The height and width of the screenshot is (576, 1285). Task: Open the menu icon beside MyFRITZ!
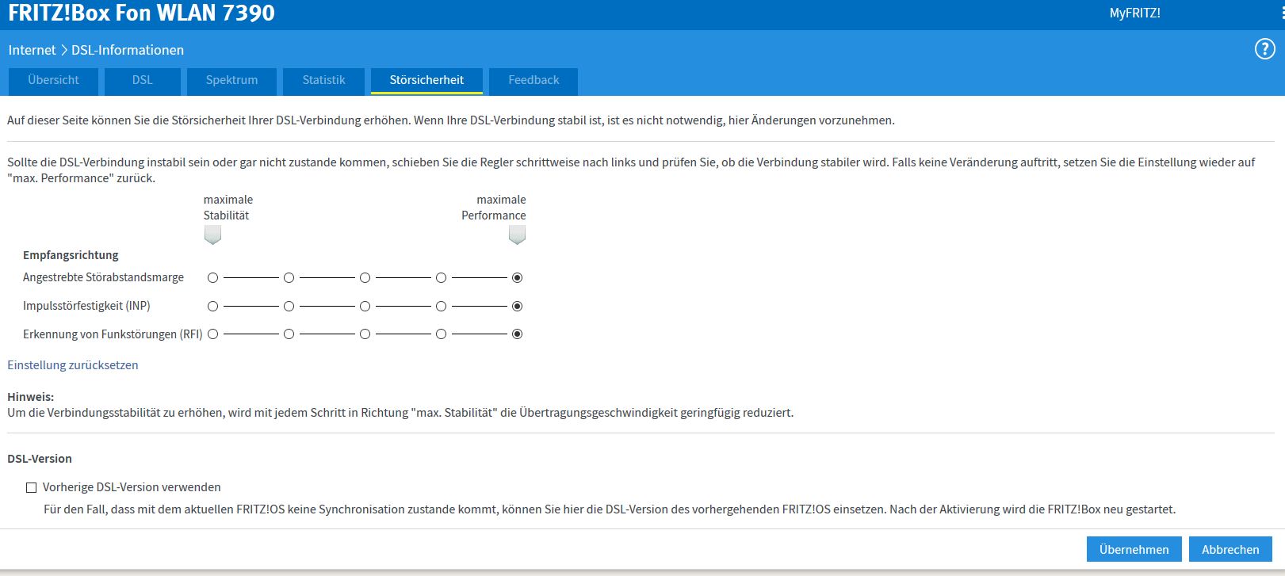(x=1282, y=13)
